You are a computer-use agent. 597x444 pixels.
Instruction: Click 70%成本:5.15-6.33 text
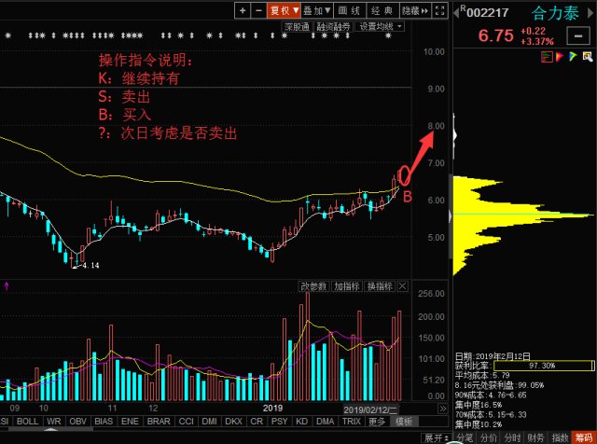(491, 414)
